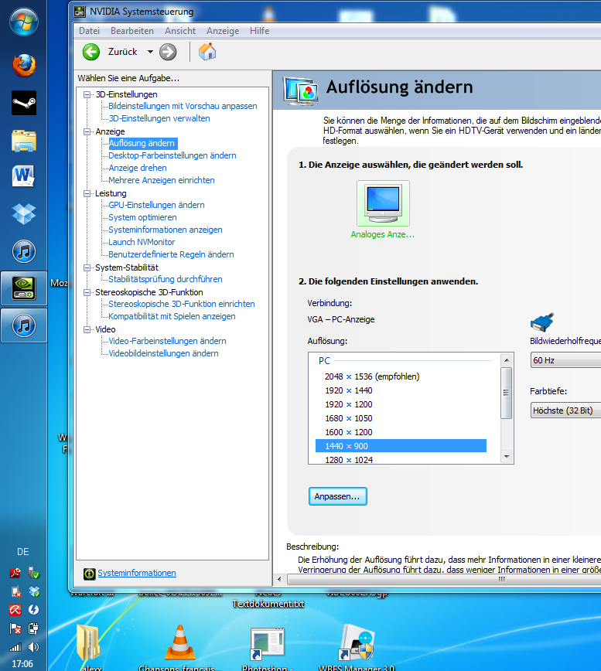Open the Photoshop desktop shortcut
The width and height of the screenshot is (601, 671).
click(267, 644)
